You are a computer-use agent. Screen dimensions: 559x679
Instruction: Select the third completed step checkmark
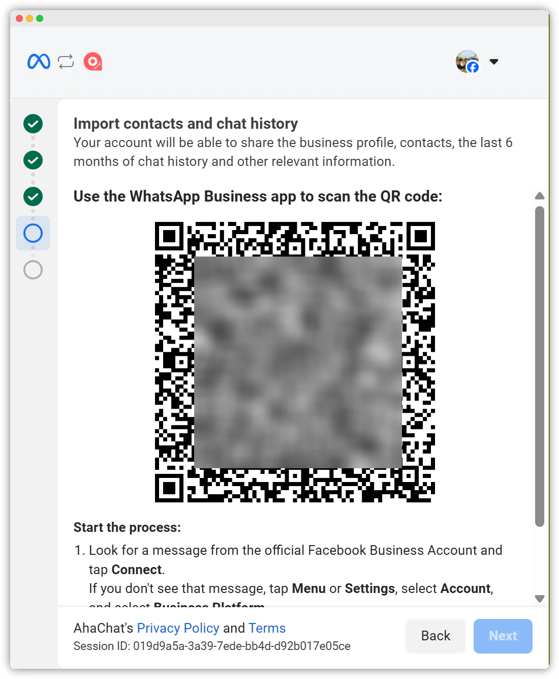tap(33, 196)
